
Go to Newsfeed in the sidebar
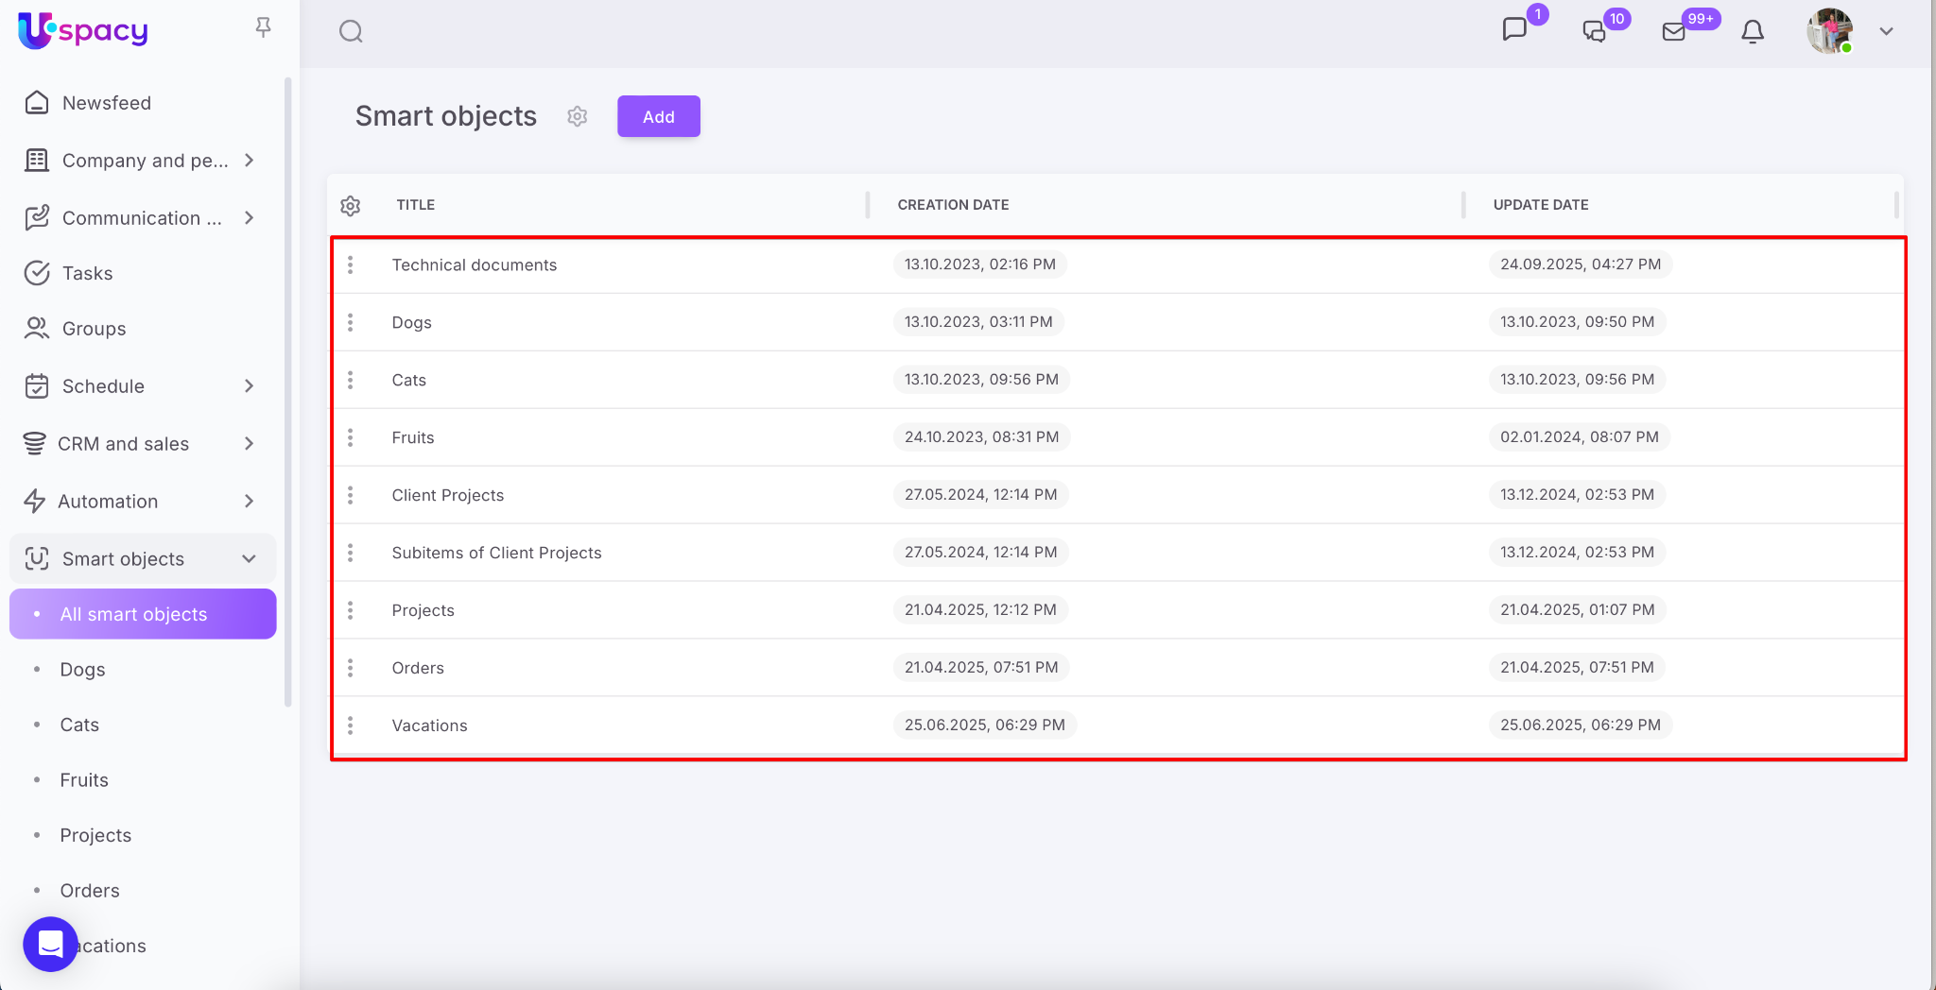tap(106, 103)
